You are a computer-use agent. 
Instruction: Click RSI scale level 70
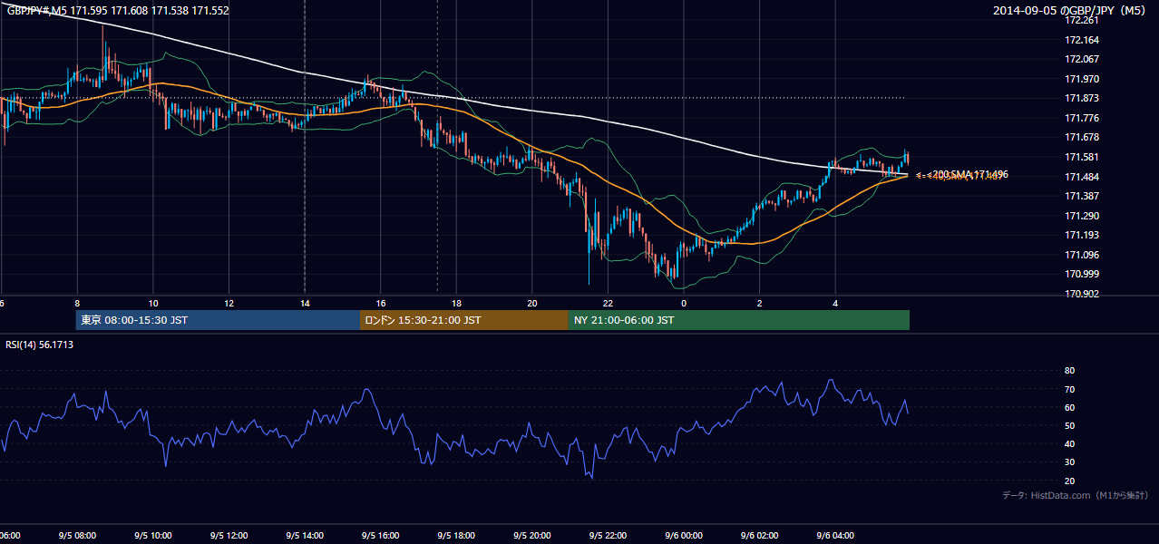(1070, 389)
